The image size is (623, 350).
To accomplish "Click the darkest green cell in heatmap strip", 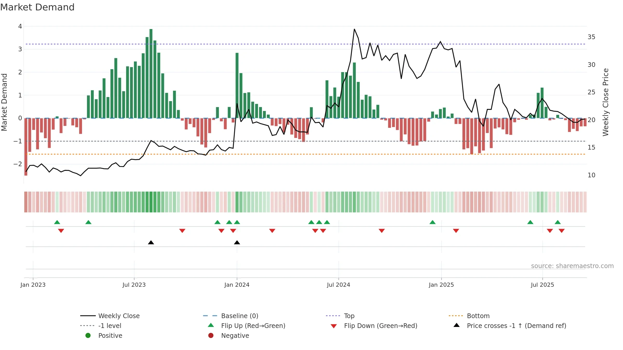I will 151,202.
